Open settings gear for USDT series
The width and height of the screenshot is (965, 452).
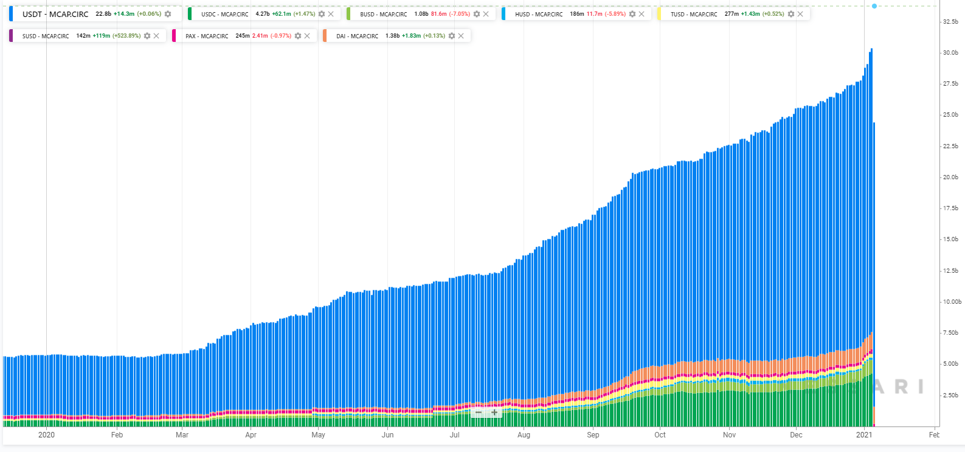click(168, 14)
